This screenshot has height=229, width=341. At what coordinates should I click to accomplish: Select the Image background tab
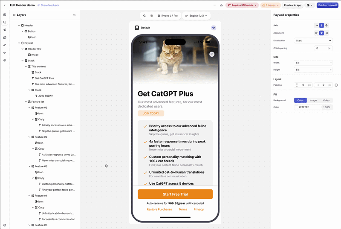tap(313, 101)
